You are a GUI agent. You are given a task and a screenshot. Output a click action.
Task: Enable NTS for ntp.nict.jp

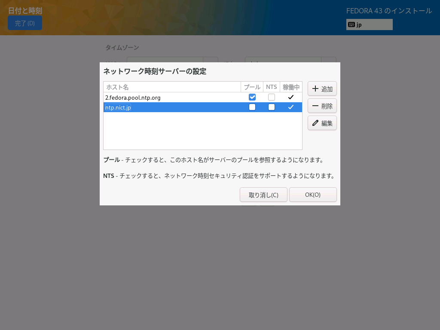click(272, 107)
